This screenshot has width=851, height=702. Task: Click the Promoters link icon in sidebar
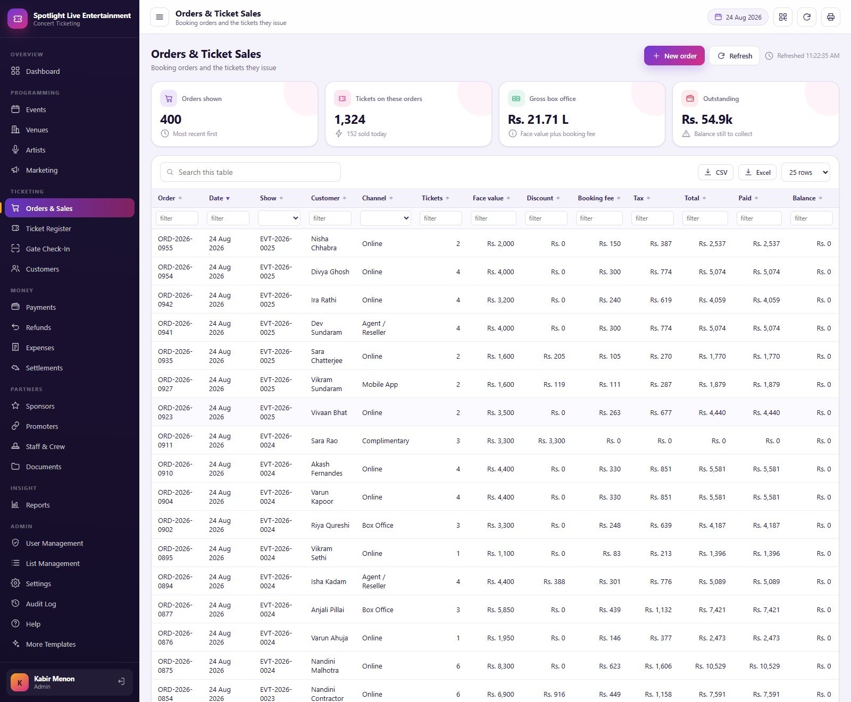(15, 426)
